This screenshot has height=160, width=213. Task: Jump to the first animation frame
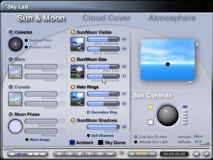point(60,154)
